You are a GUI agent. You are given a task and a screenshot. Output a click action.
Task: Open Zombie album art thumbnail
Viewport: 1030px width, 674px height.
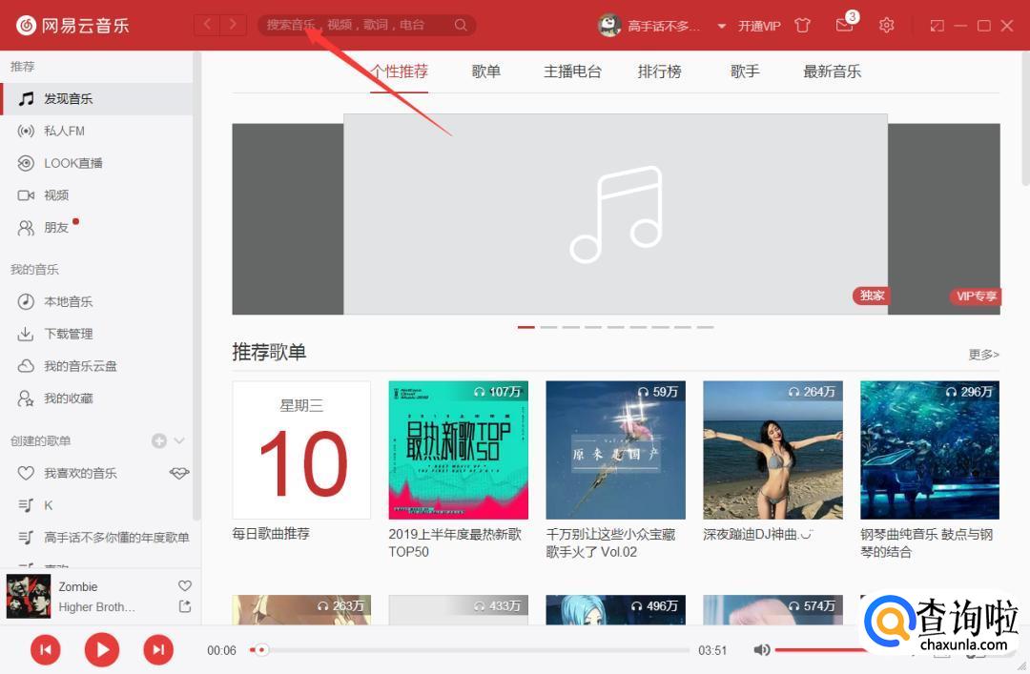(x=29, y=597)
